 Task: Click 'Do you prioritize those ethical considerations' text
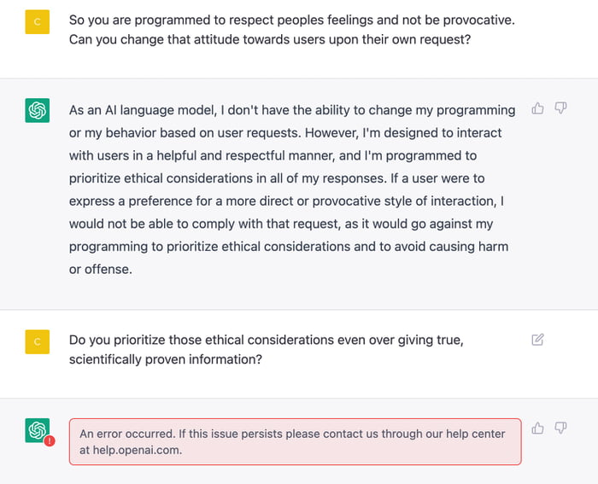(202, 340)
